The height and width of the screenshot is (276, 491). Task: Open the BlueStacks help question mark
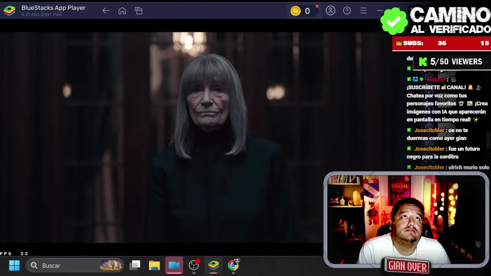(x=347, y=11)
